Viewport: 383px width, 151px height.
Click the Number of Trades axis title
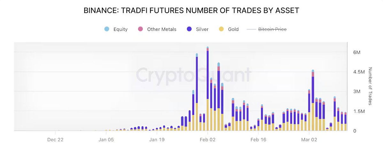[x=371, y=86]
